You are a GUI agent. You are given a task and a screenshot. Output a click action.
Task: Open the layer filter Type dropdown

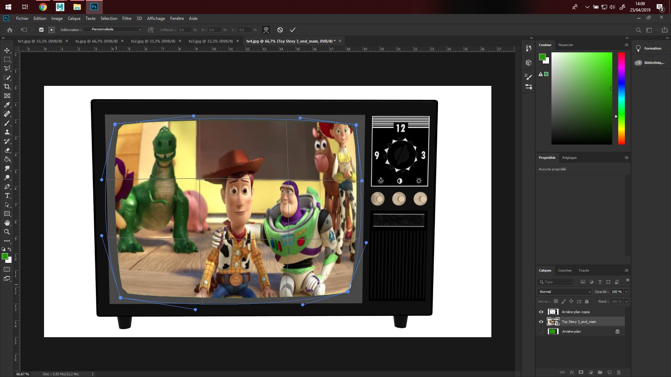[x=555, y=282]
